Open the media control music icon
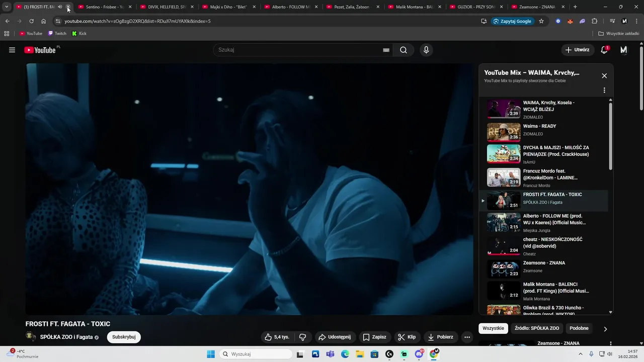 pyautogui.click(x=612, y=21)
